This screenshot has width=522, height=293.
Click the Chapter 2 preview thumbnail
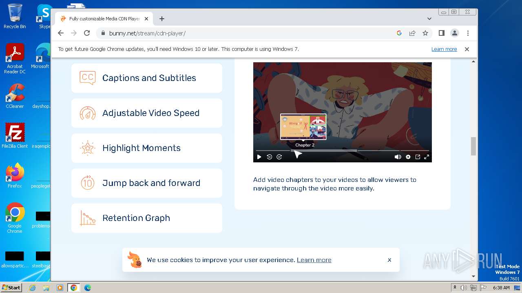point(303,127)
